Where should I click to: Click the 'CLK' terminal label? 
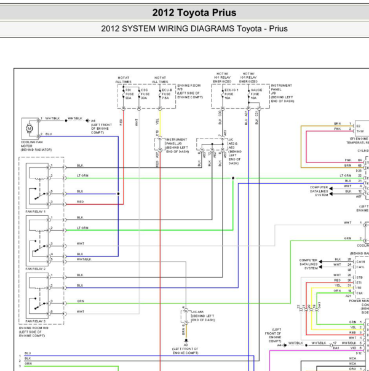360,293
